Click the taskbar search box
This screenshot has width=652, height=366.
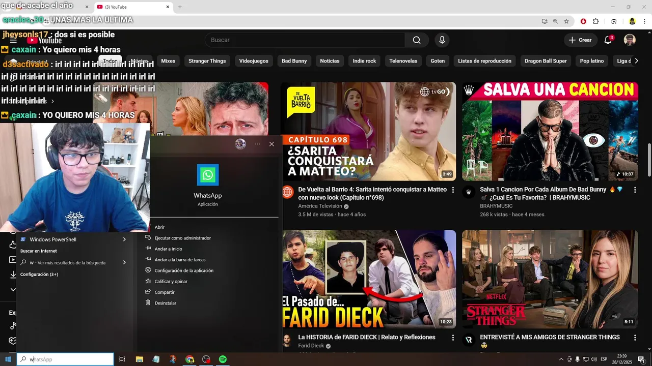tap(65, 359)
